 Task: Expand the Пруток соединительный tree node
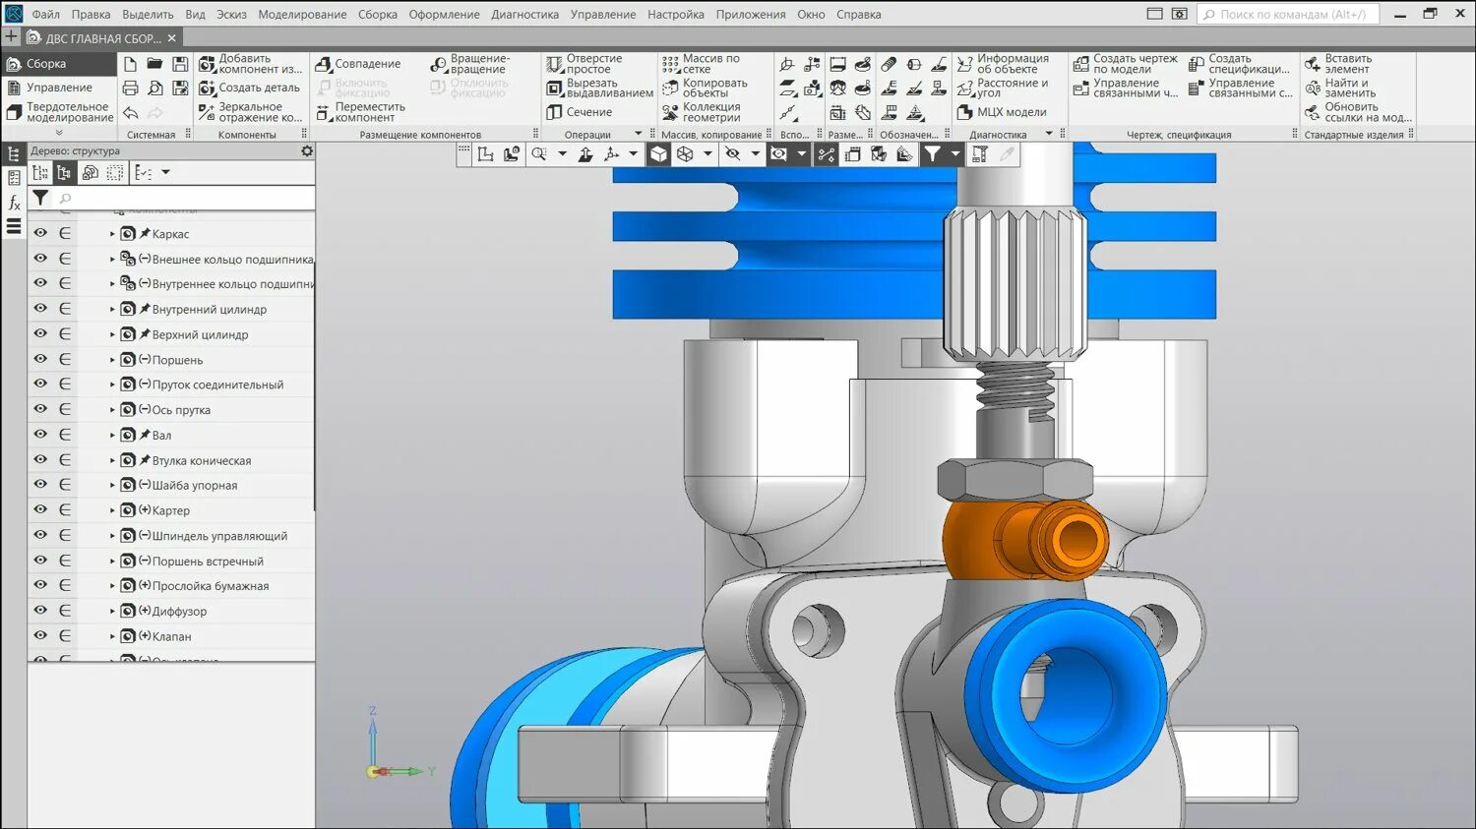tap(112, 385)
